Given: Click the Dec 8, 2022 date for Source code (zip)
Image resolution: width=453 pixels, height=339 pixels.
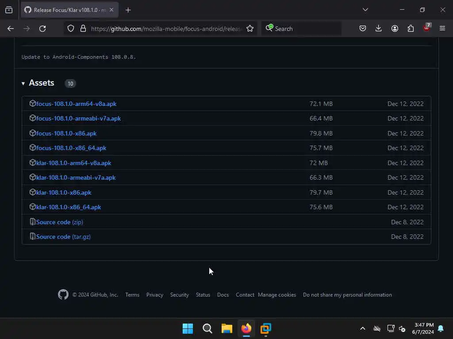Looking at the screenshot, I should (x=407, y=222).
